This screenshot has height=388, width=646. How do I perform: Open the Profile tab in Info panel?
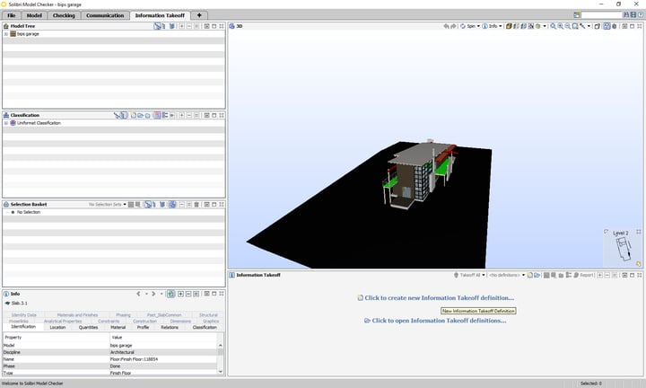coord(143,327)
